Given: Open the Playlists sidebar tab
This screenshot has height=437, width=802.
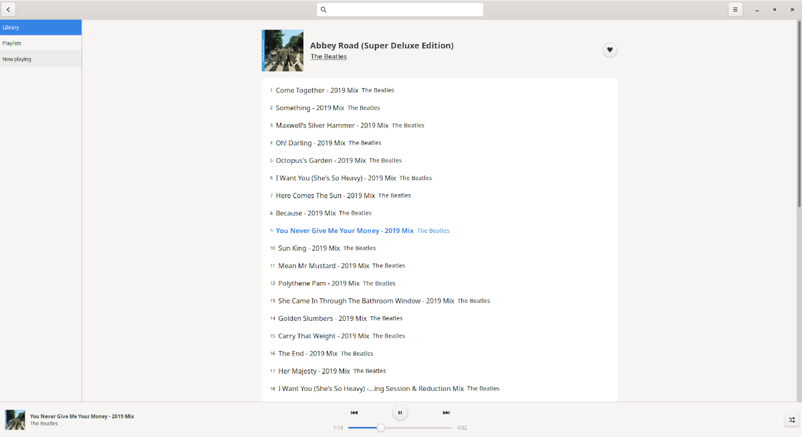Looking at the screenshot, I should (x=41, y=43).
